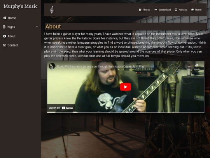Click the info circle icon beside About
210x158 pixels.
tap(5, 36)
